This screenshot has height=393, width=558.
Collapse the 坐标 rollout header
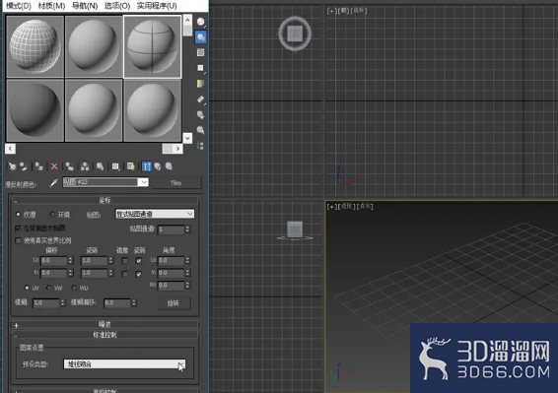[105, 200]
